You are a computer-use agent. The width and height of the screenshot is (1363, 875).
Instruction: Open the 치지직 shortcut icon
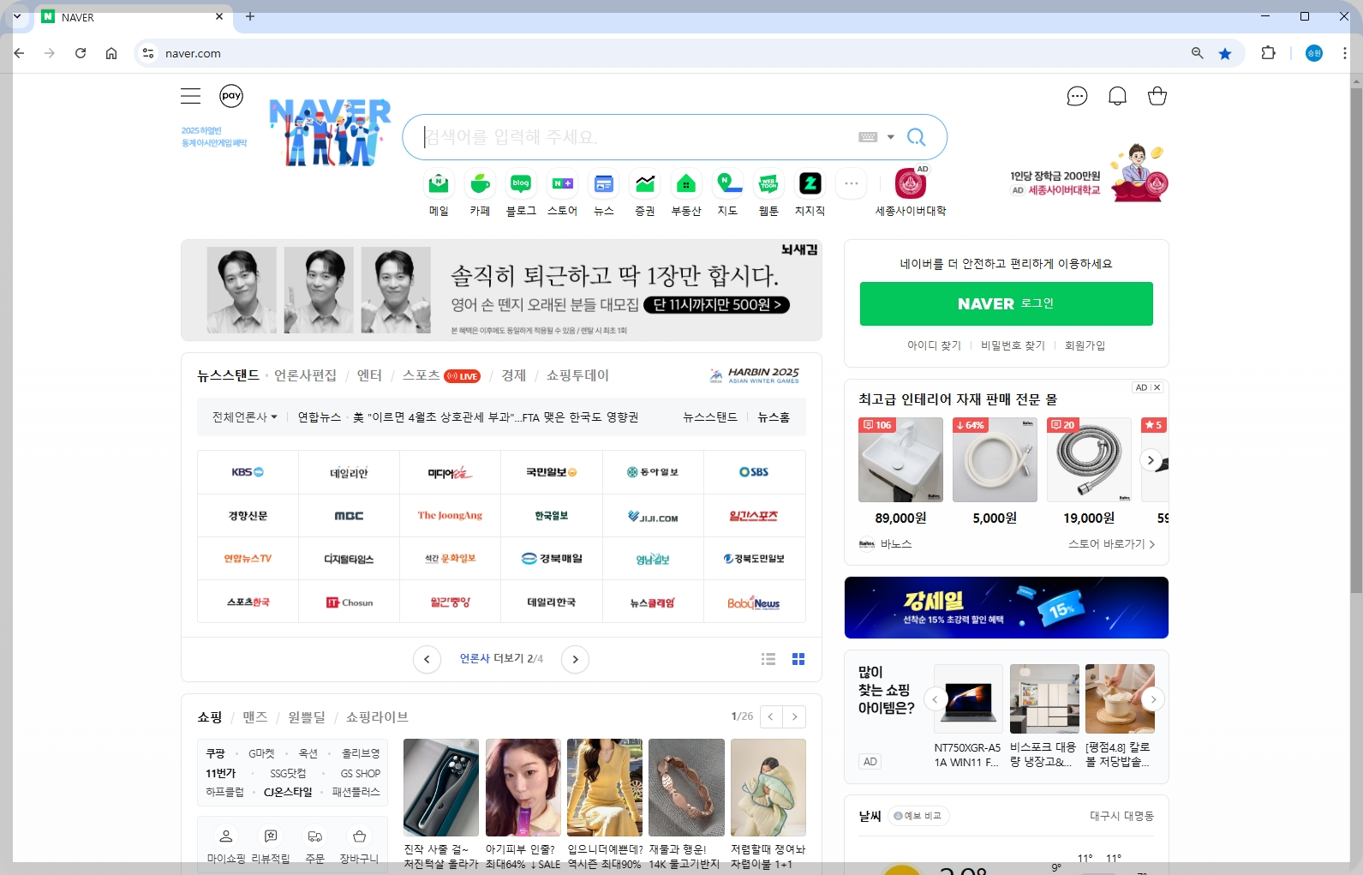[810, 183]
